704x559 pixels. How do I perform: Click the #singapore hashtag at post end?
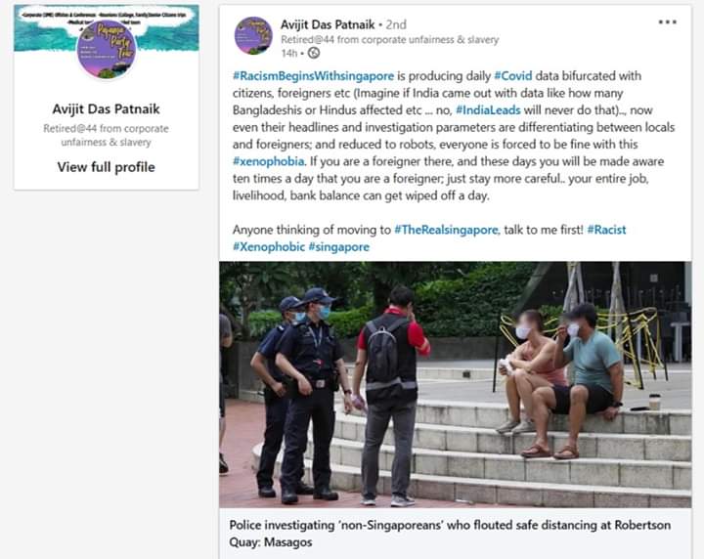339,246
